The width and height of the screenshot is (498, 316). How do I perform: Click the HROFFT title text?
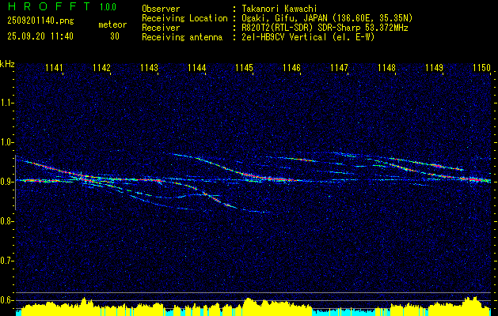click(49, 6)
